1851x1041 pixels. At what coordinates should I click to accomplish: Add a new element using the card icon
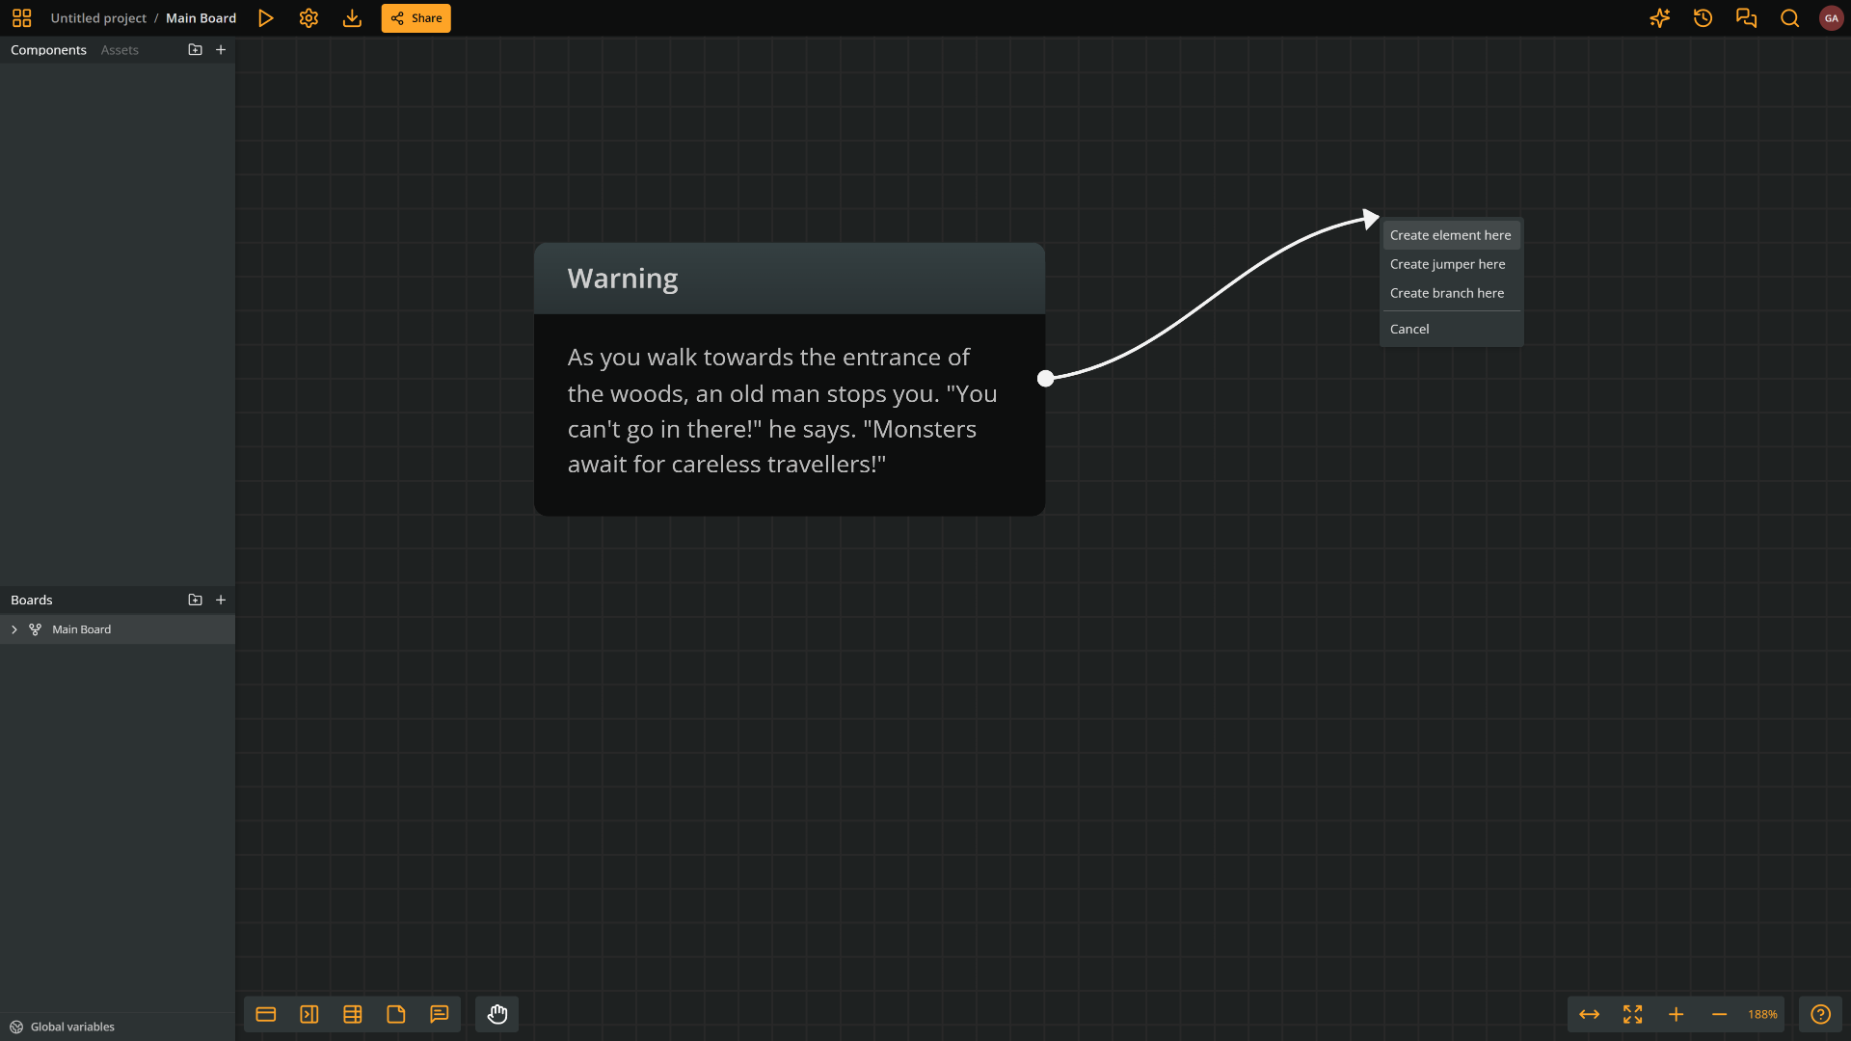265,1014
